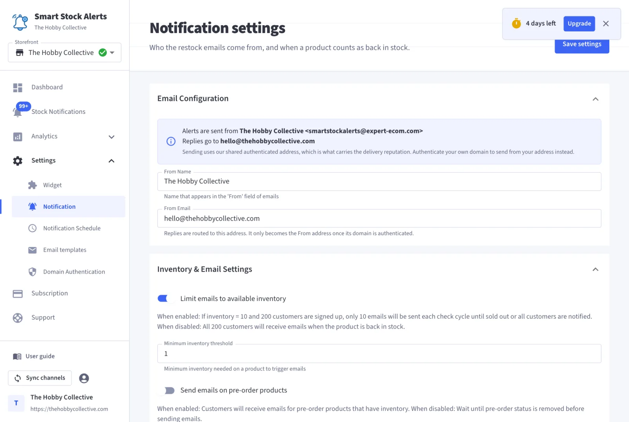Image resolution: width=629 pixels, height=422 pixels.
Task: Click the Smart Stock Alerts bell logo
Action: 20,22
